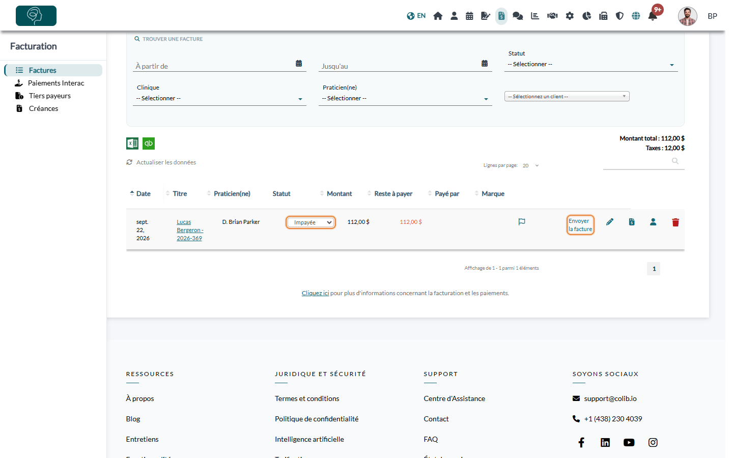Open the calendar icon in top bar
The image size is (733, 458).
pos(469,16)
